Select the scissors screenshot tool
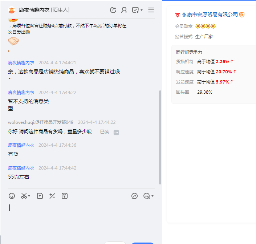 coord(24,196)
